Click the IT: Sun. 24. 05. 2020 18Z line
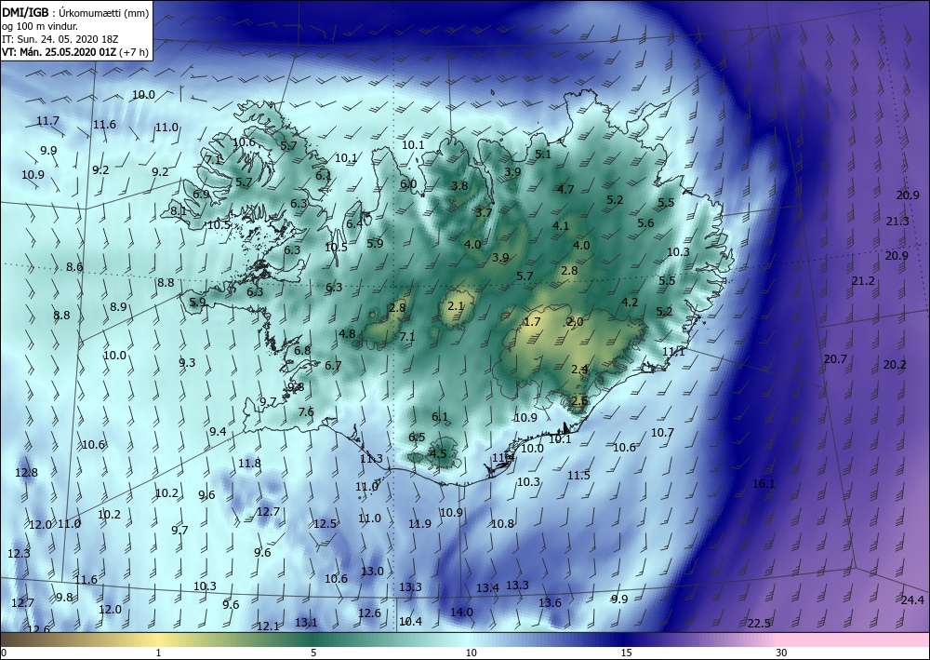The width and height of the screenshot is (930, 660). pyautogui.click(x=60, y=39)
